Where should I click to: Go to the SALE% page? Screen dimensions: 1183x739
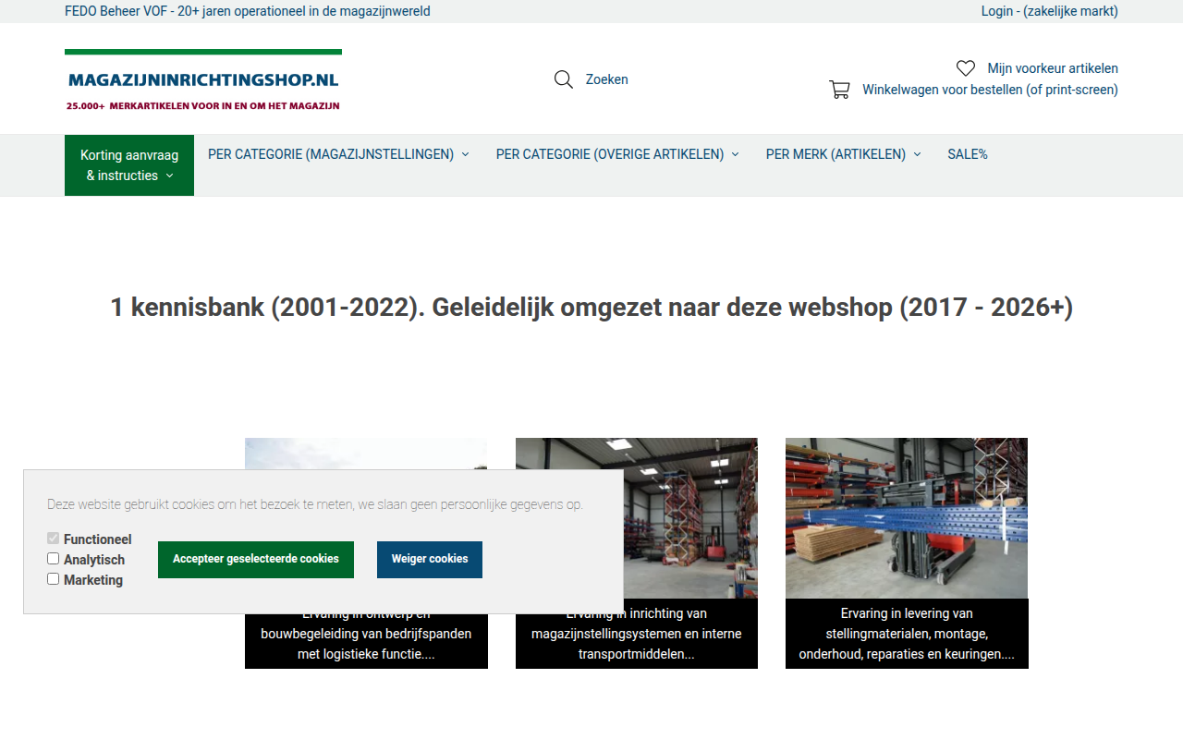pos(968,154)
